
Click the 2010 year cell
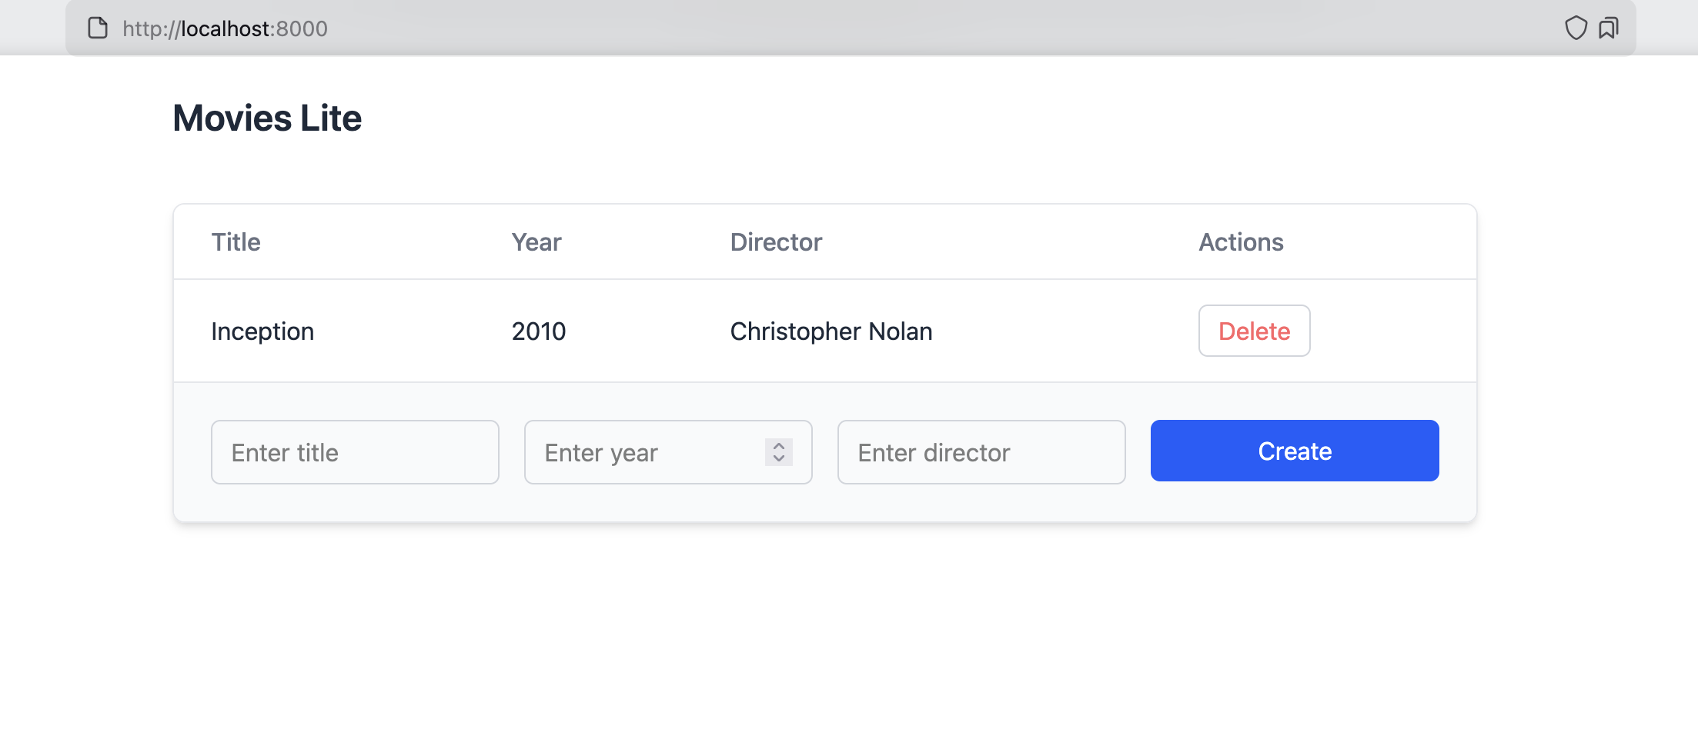pos(539,331)
